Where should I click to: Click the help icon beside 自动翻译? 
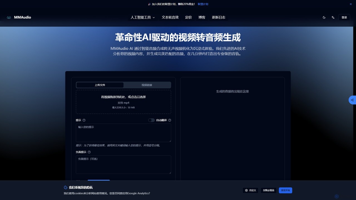coord(170,120)
